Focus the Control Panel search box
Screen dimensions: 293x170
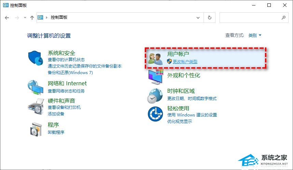(254, 17)
